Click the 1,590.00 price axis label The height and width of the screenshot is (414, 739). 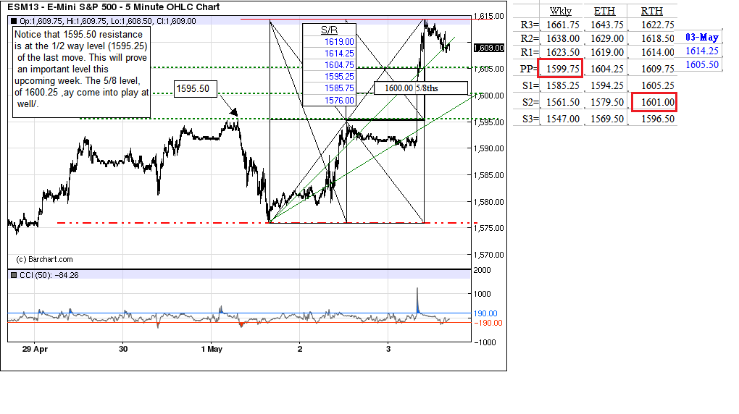click(489, 148)
